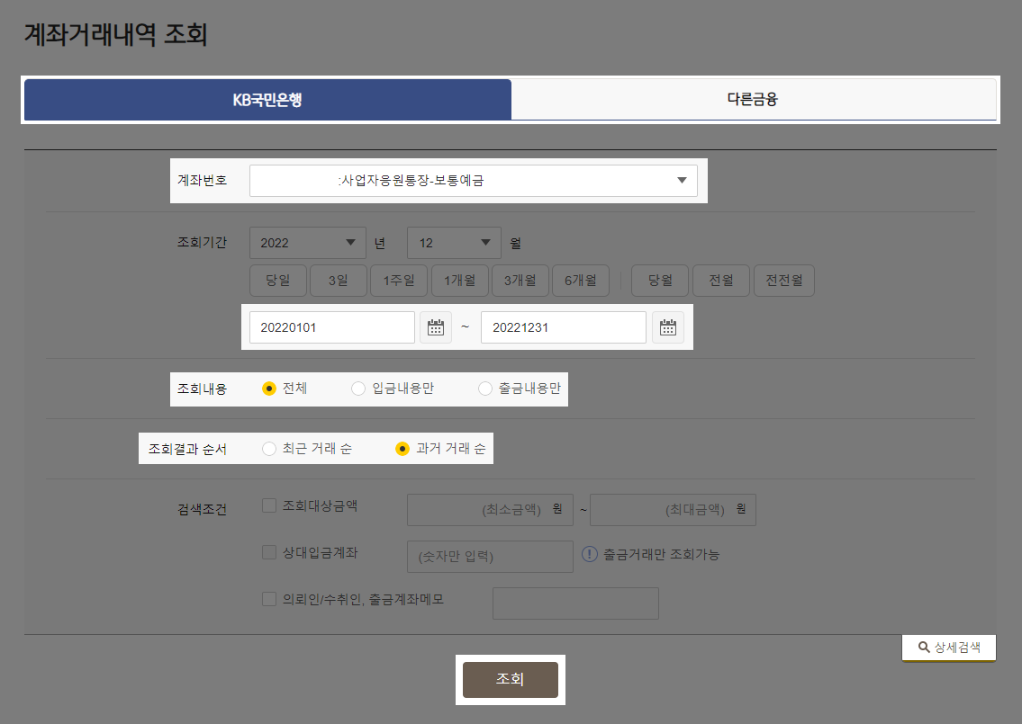Screen dimensions: 1022x724
Task: Open the year 2022 dropdown
Action: tap(307, 242)
